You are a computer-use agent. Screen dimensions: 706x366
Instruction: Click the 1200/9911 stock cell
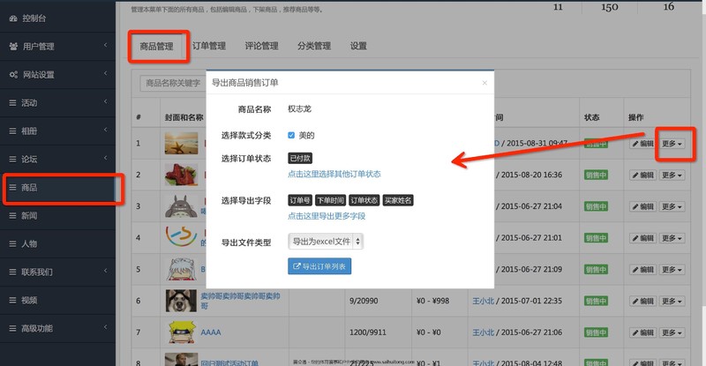coord(368,332)
